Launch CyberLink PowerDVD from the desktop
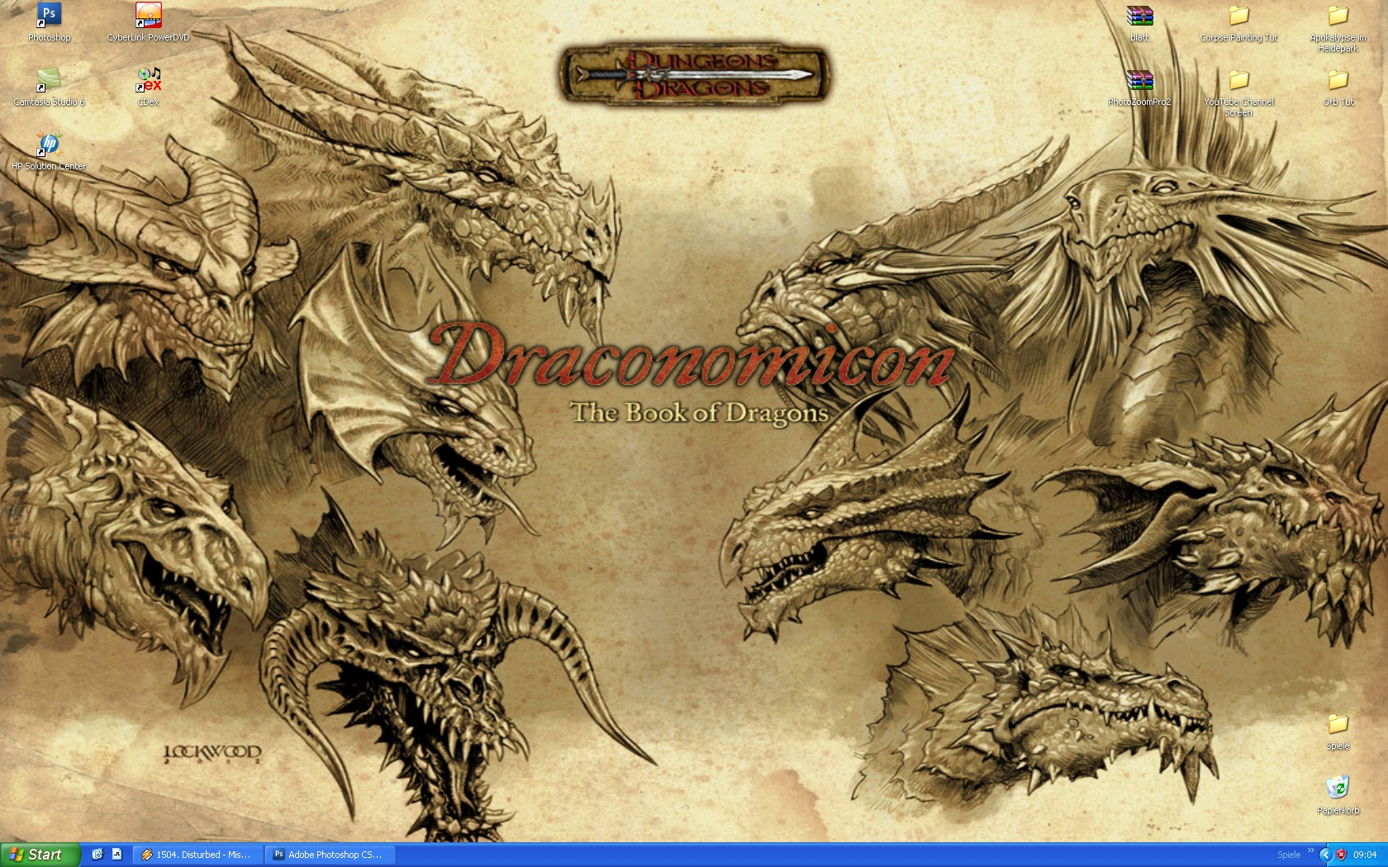 point(148,22)
